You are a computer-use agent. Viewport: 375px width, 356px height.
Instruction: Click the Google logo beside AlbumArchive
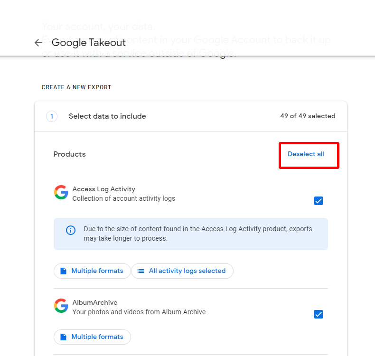(61, 306)
